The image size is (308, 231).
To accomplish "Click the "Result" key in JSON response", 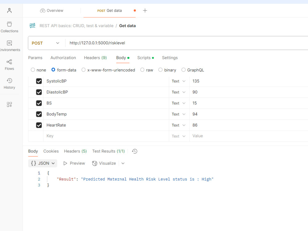I will (x=66, y=179).
